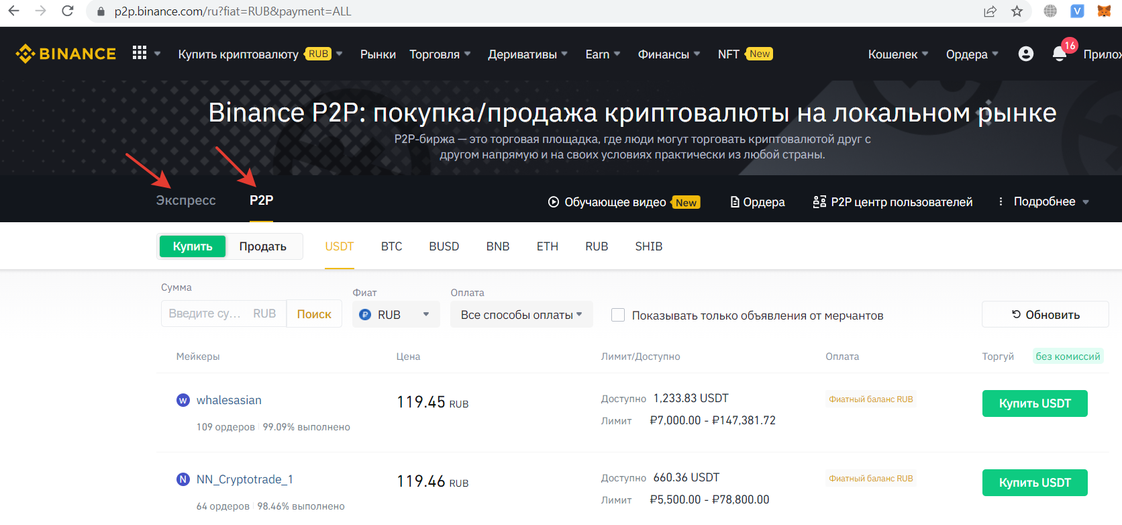The width and height of the screenshot is (1122, 525).
Task: Open the globe browser extension icon
Action: (1050, 11)
